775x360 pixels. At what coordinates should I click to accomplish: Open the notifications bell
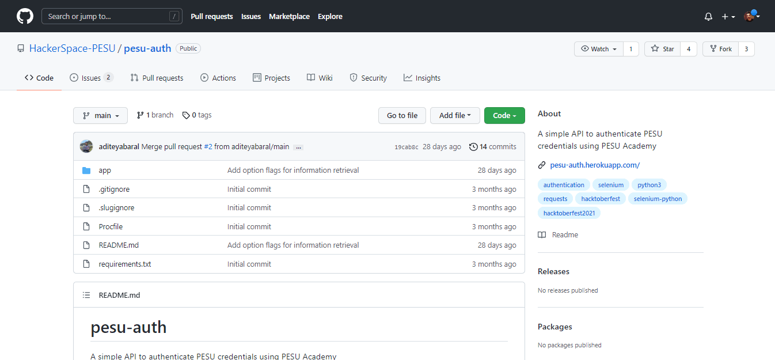708,17
